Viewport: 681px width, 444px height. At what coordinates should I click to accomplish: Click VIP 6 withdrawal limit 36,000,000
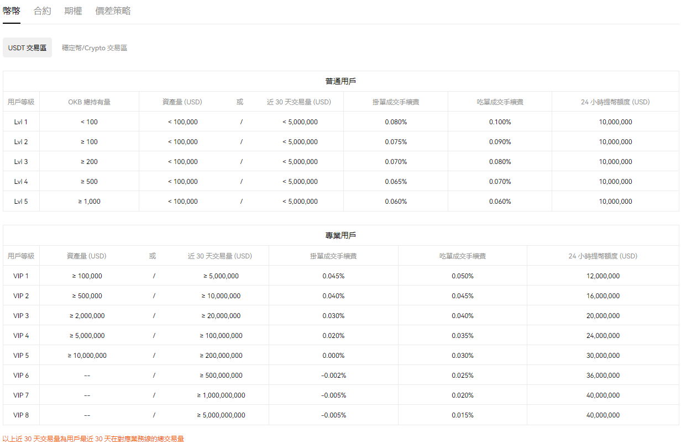(603, 376)
